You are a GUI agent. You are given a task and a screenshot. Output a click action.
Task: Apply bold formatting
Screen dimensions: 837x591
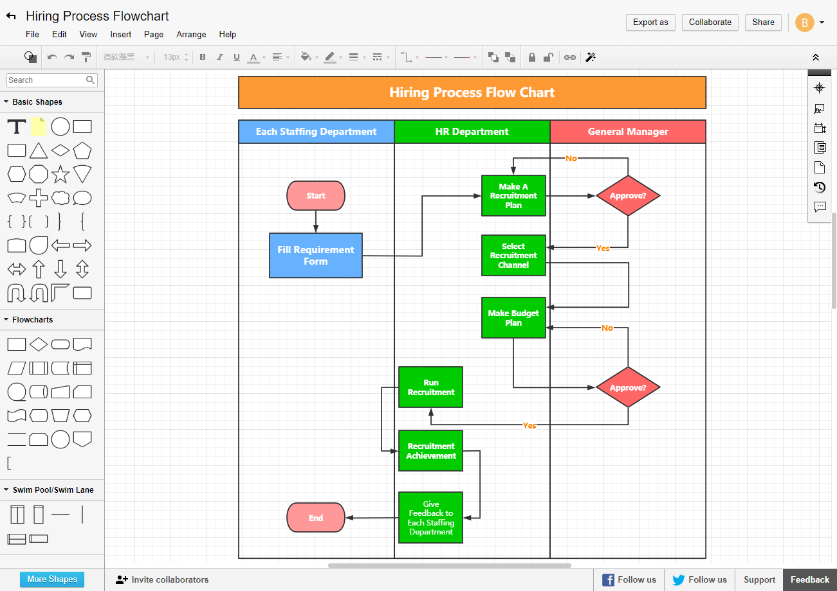coord(203,57)
